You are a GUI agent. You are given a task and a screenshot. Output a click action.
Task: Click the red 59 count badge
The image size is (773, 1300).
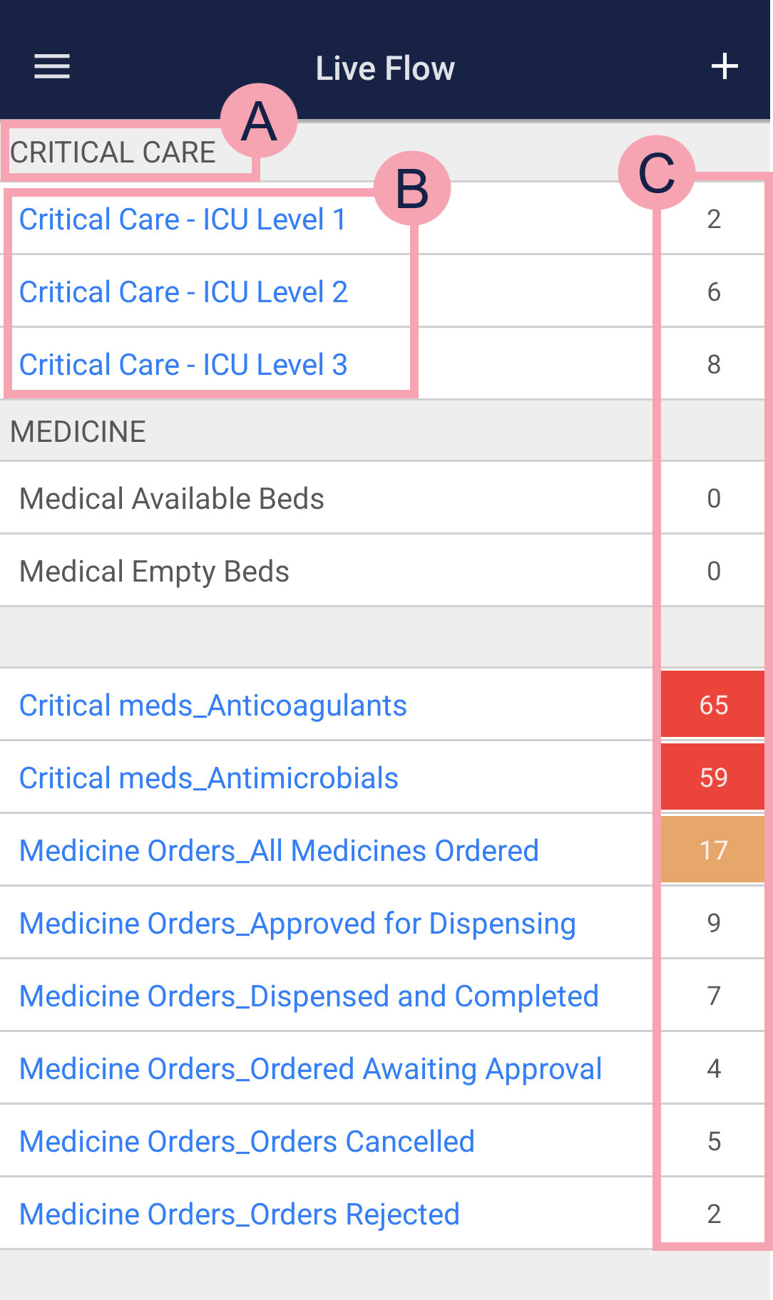(x=713, y=778)
